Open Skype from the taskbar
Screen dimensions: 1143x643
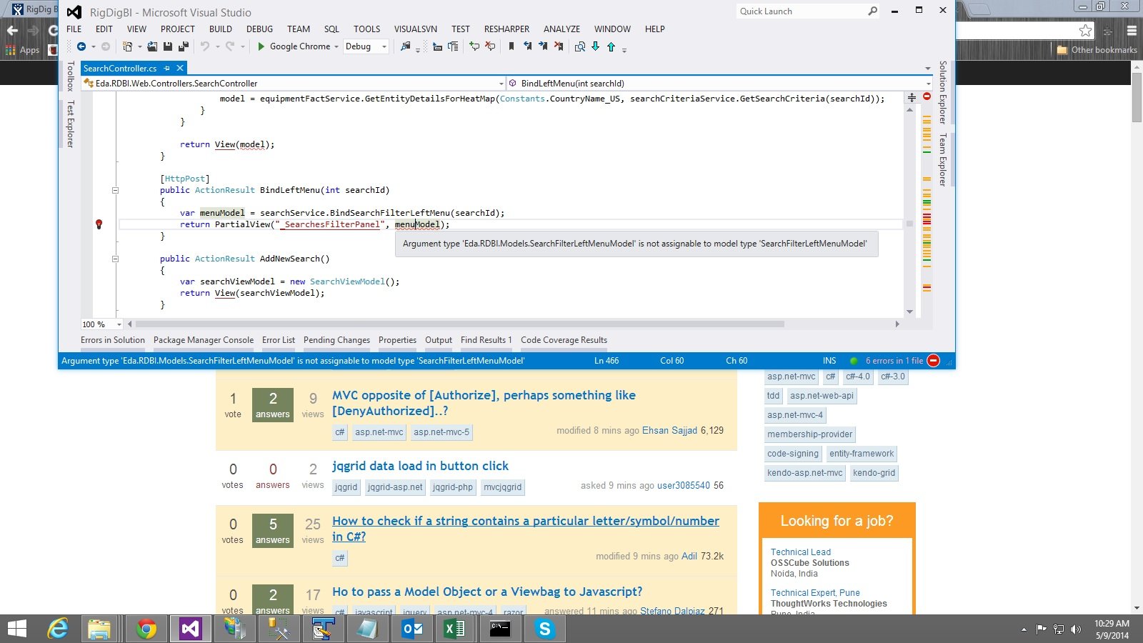(x=545, y=629)
